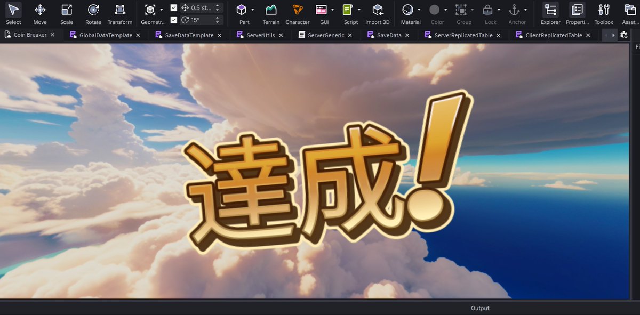Open the Output panel
This screenshot has height=315, width=640.
coord(480,308)
